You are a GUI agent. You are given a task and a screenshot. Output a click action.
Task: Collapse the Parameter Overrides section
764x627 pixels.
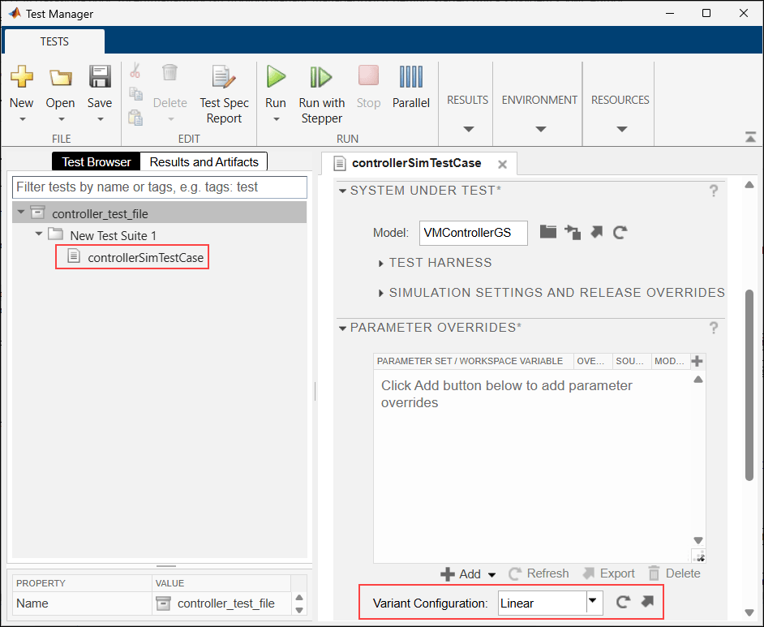(342, 329)
